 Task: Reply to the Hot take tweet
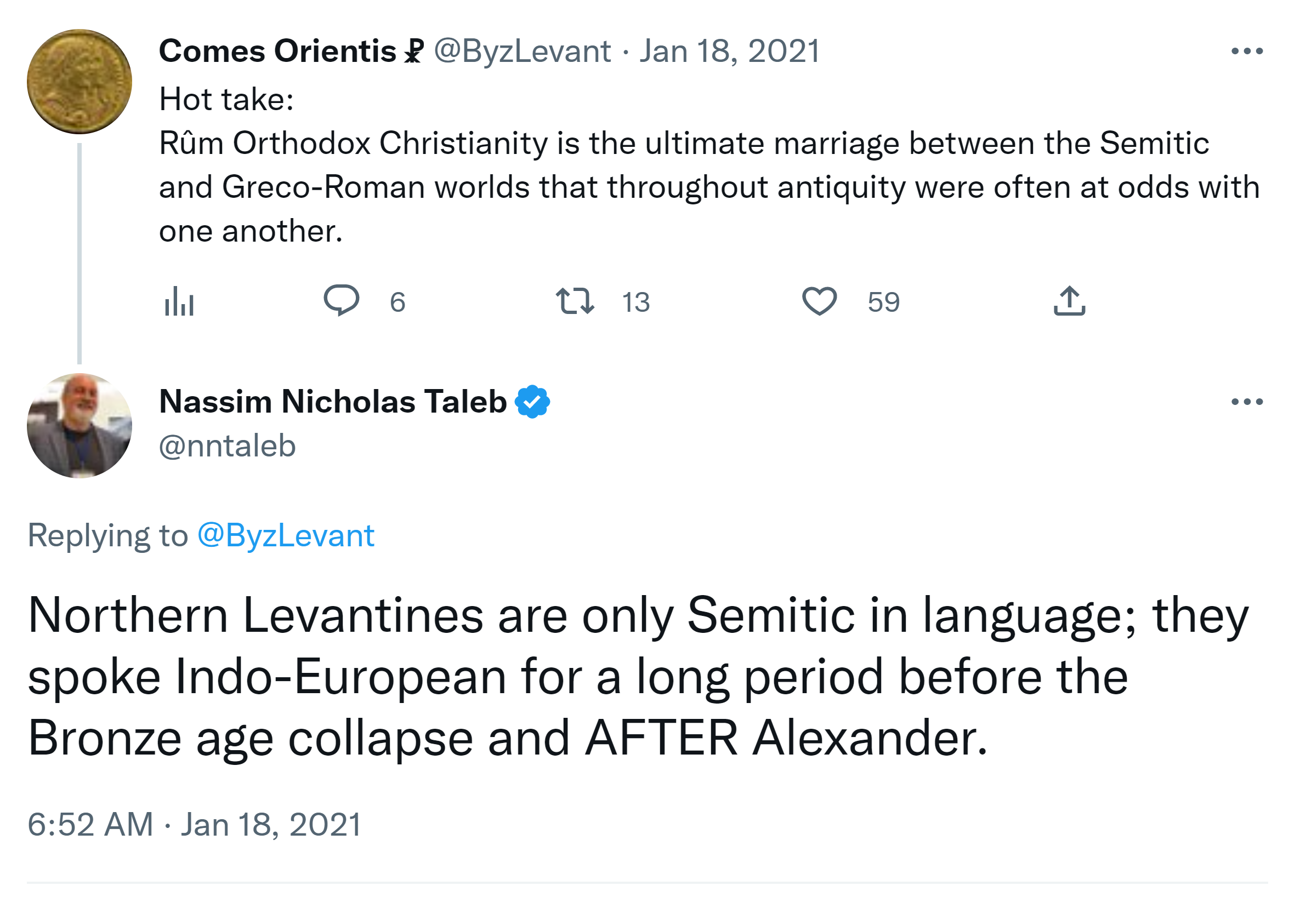(342, 300)
